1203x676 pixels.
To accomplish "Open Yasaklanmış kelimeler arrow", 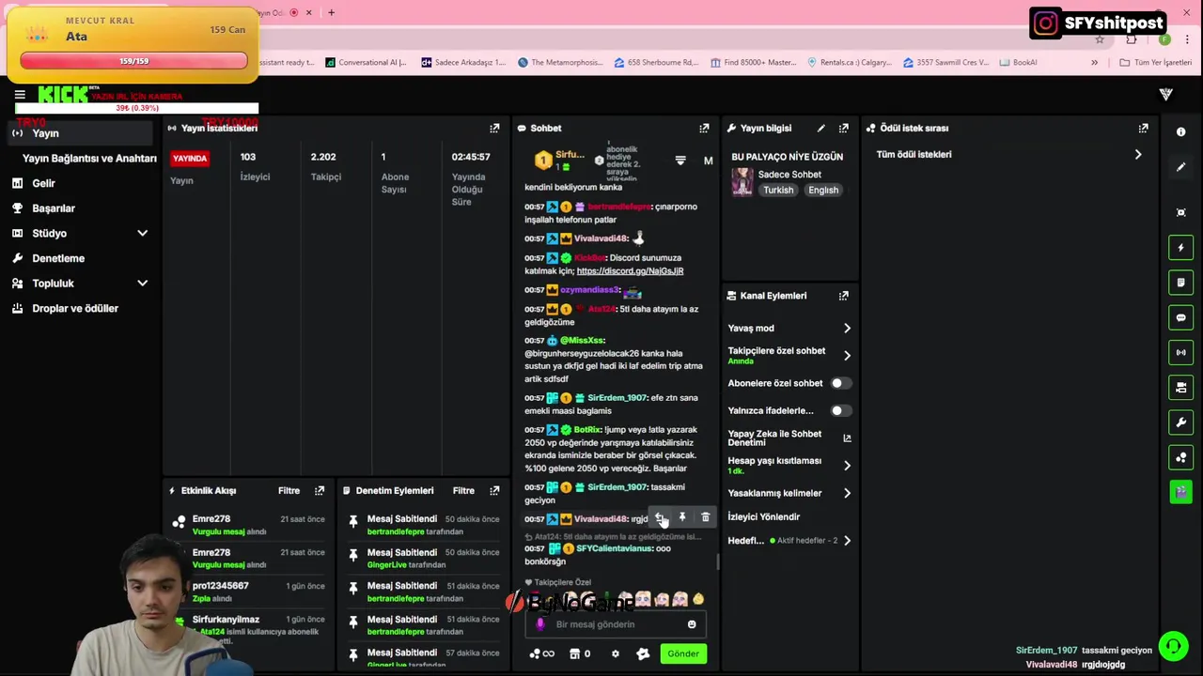I will (847, 493).
